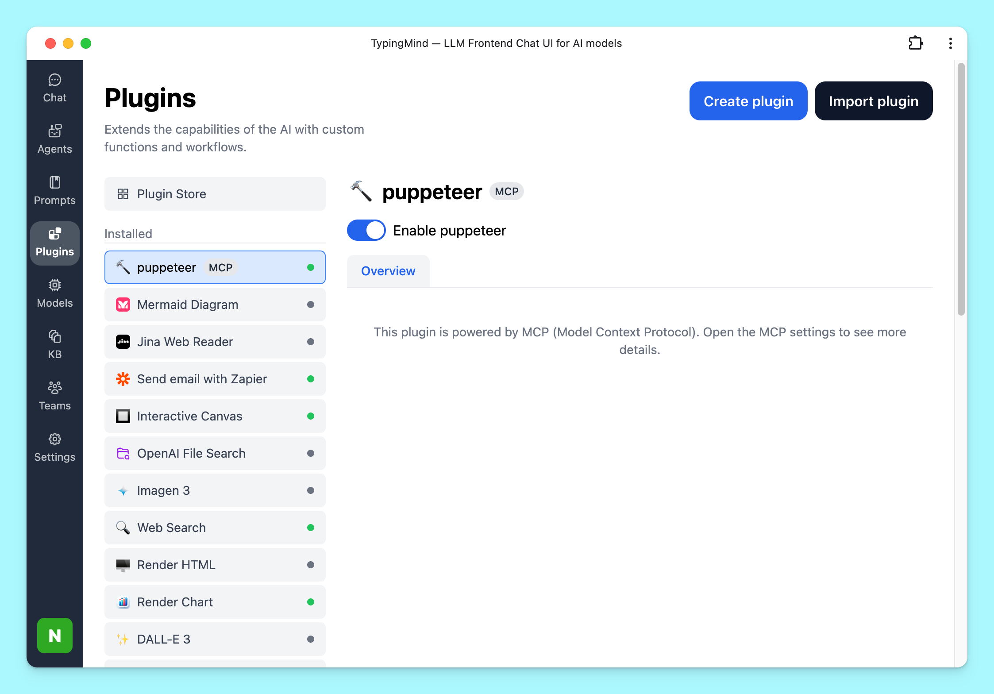Click Render Chart's green status dot
Screen dimensions: 994x694
click(311, 602)
